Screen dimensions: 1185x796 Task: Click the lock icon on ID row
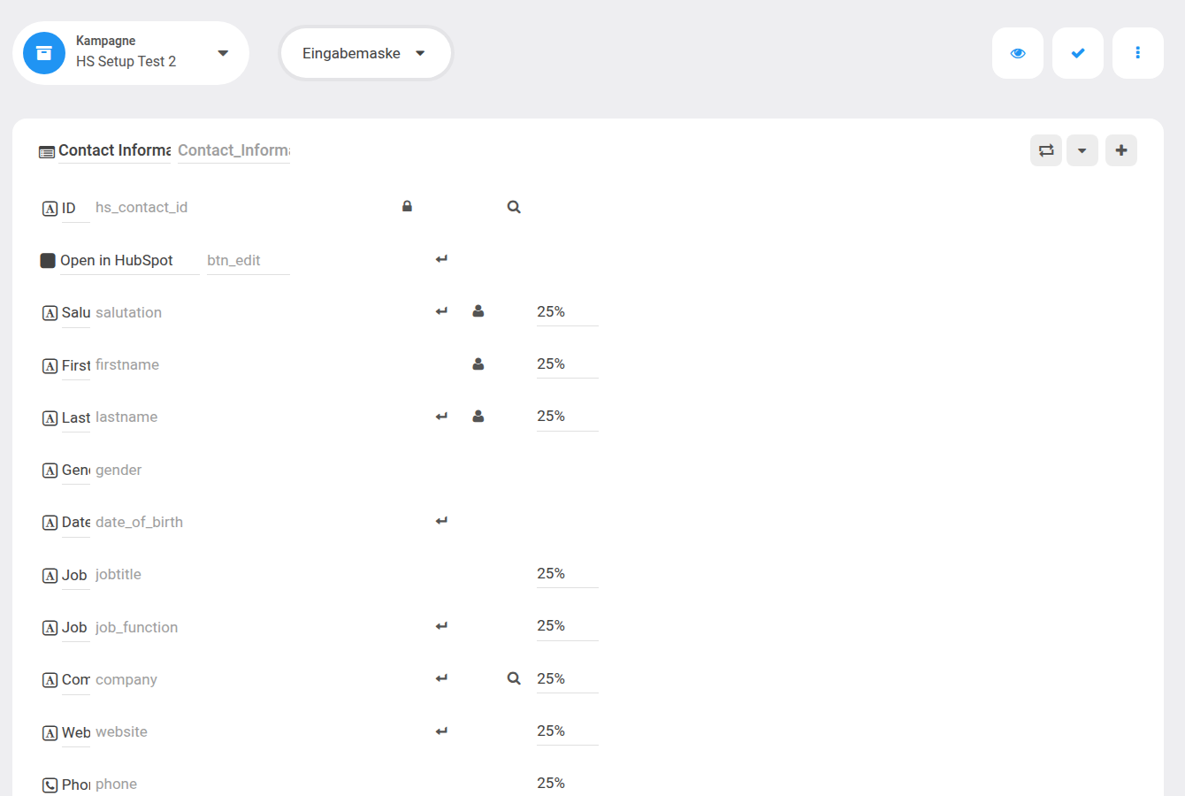click(x=407, y=206)
